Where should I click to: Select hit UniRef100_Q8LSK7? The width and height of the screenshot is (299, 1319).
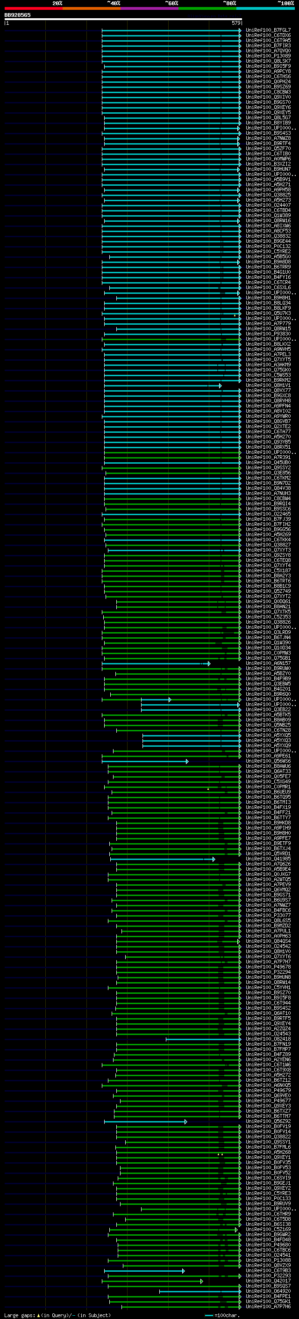tap(268, 61)
